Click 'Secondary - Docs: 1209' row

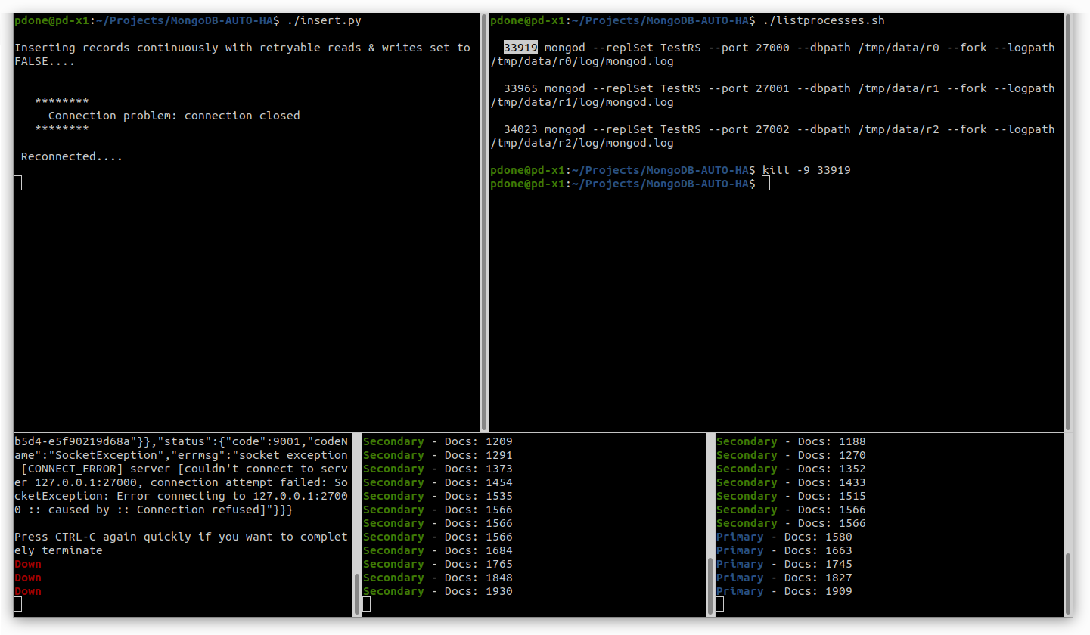pyautogui.click(x=438, y=441)
